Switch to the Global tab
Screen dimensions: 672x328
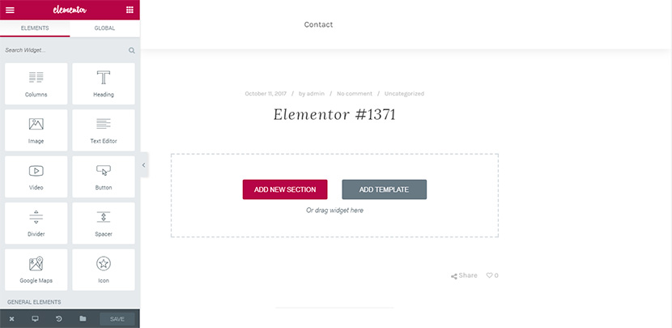point(104,28)
